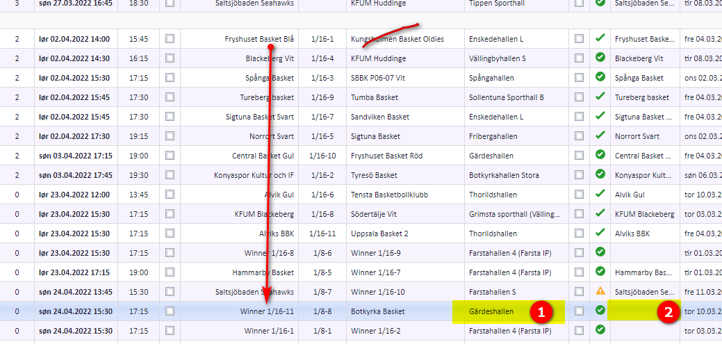Tick the checkbox after Farstahallen S

pos(579,291)
